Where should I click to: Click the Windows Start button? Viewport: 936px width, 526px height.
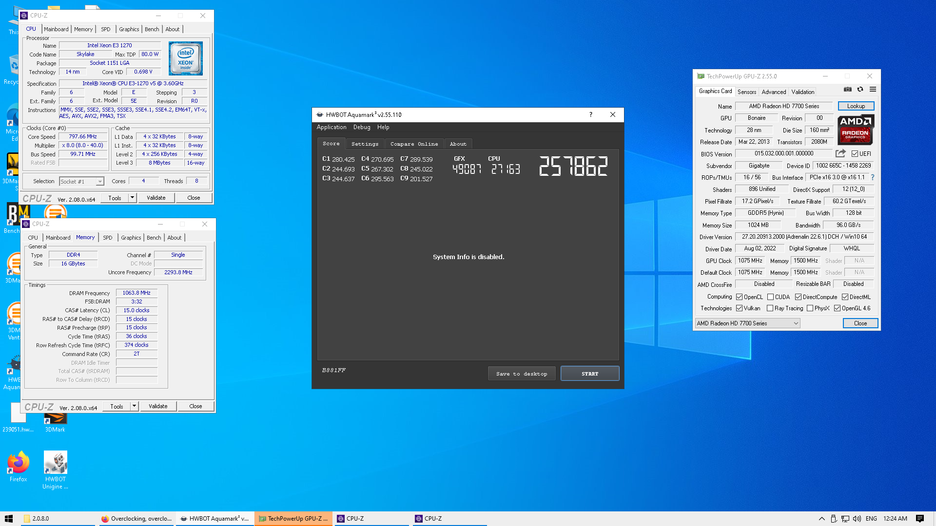9,519
